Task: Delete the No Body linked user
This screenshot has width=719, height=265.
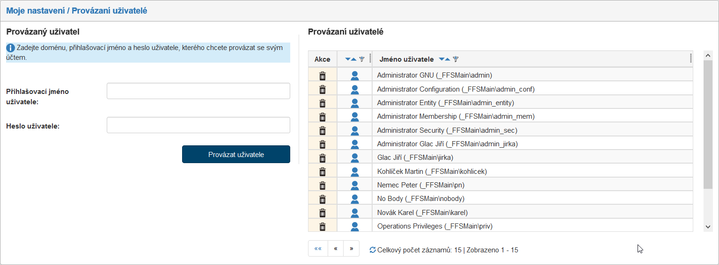Action: coord(323,199)
